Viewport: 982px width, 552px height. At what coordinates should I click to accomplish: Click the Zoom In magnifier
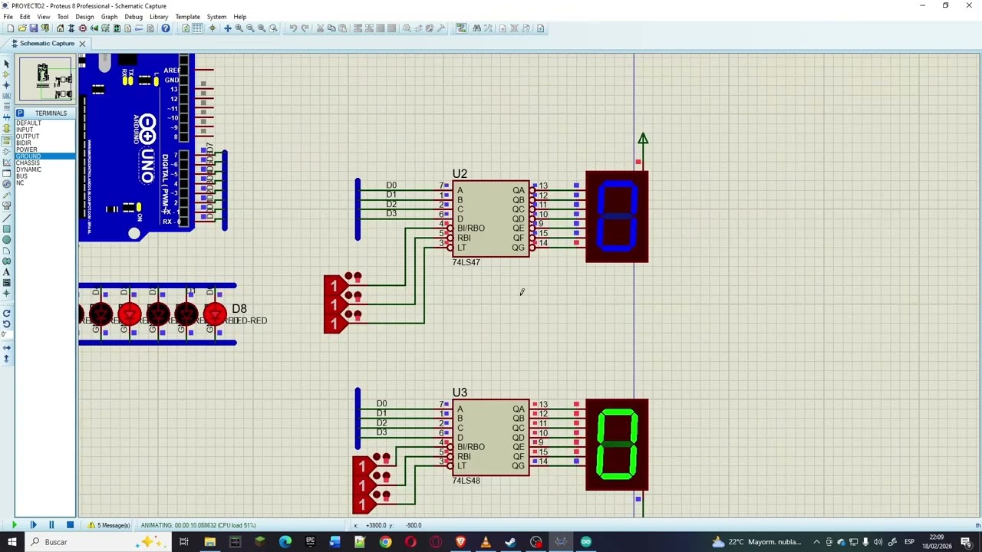pos(239,28)
